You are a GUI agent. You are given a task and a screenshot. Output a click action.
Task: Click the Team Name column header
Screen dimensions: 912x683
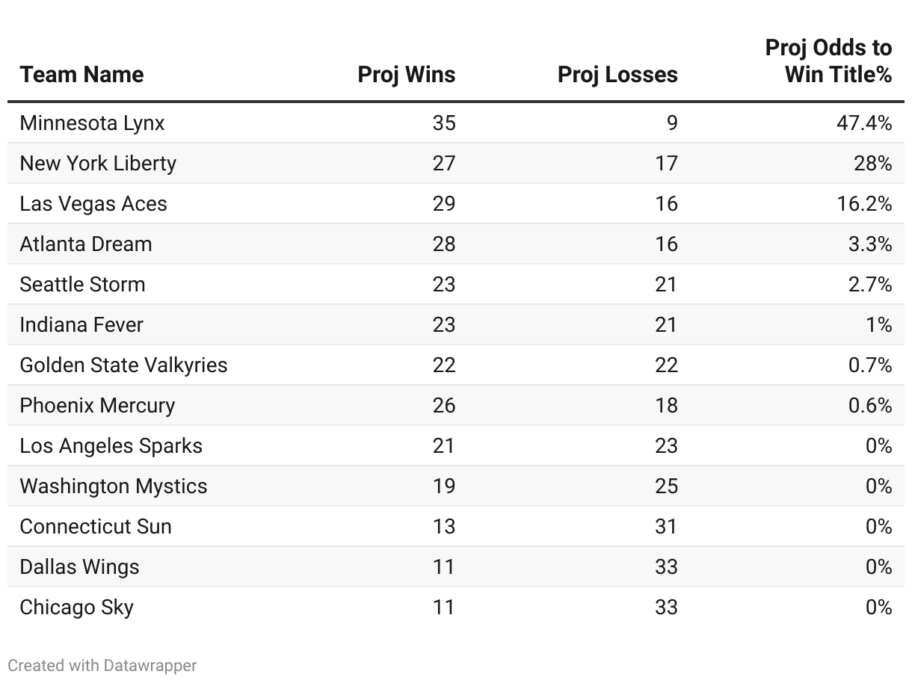(x=81, y=75)
